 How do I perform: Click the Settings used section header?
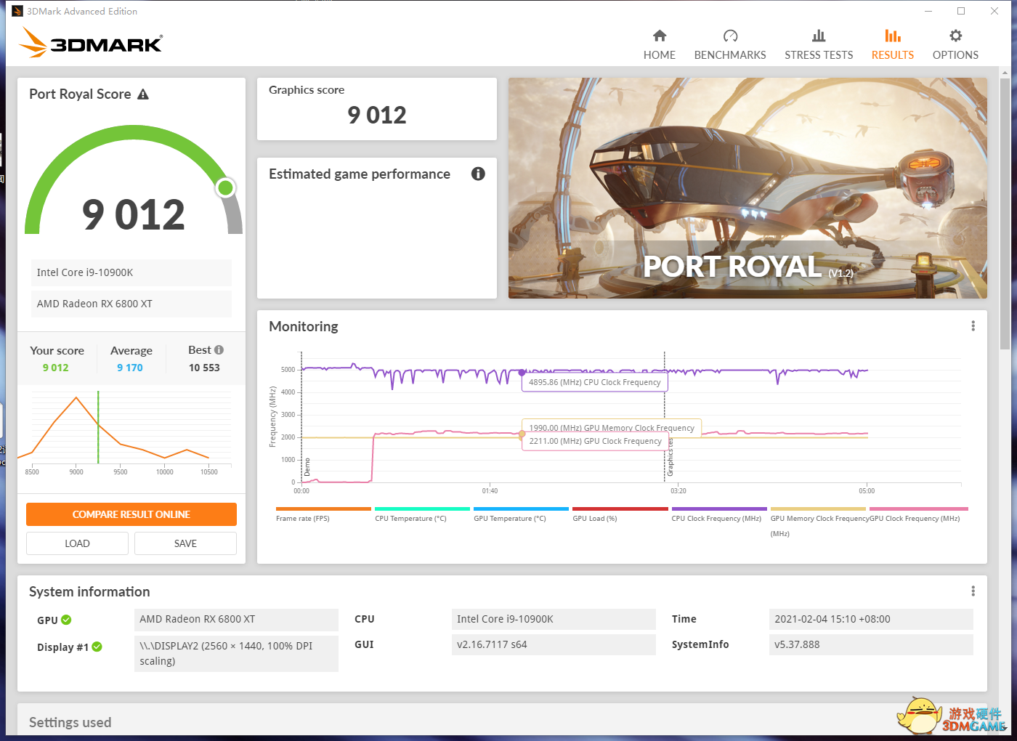(70, 722)
